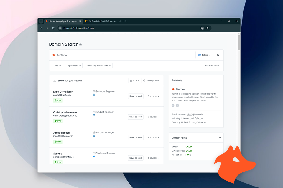Click christophe@hunter.io email address
Screen dimensions: 283x188
click(65, 115)
